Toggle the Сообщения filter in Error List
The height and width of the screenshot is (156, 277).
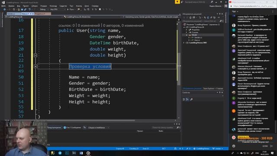[72, 127]
